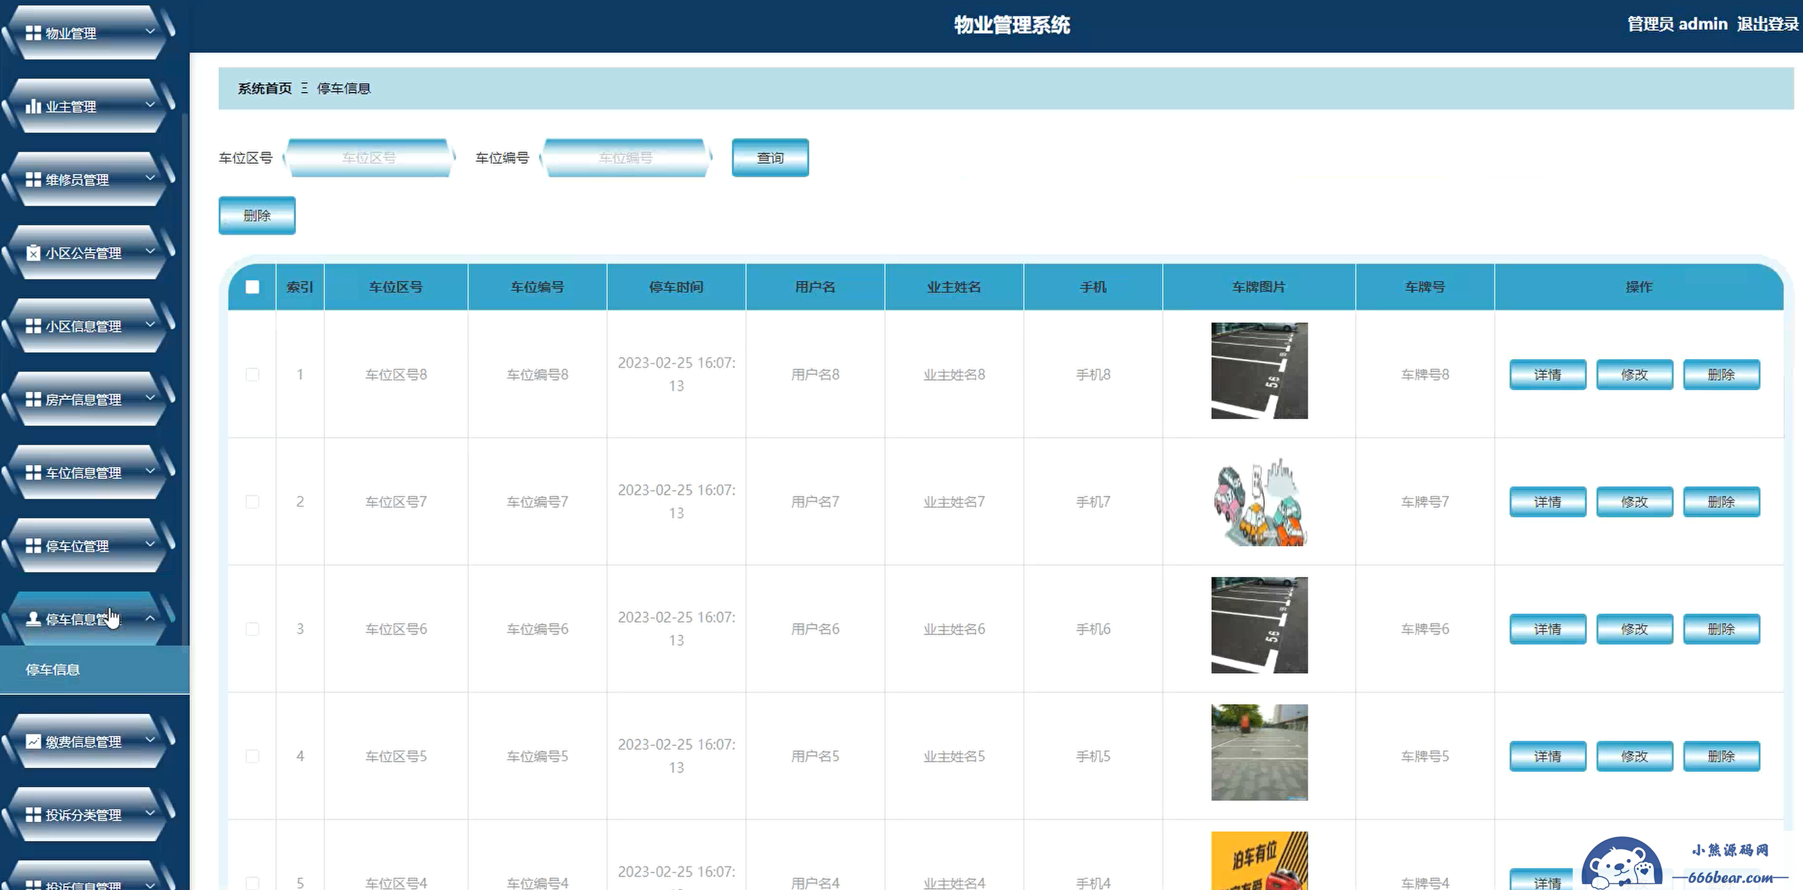This screenshot has height=890, width=1803.
Task: Click the grid icon beside 停车位管理
Action: tap(33, 546)
